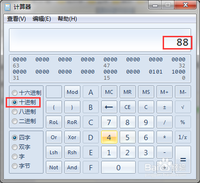Click the hex digit A button
The height and width of the screenshot is (183, 200).
click(x=91, y=92)
